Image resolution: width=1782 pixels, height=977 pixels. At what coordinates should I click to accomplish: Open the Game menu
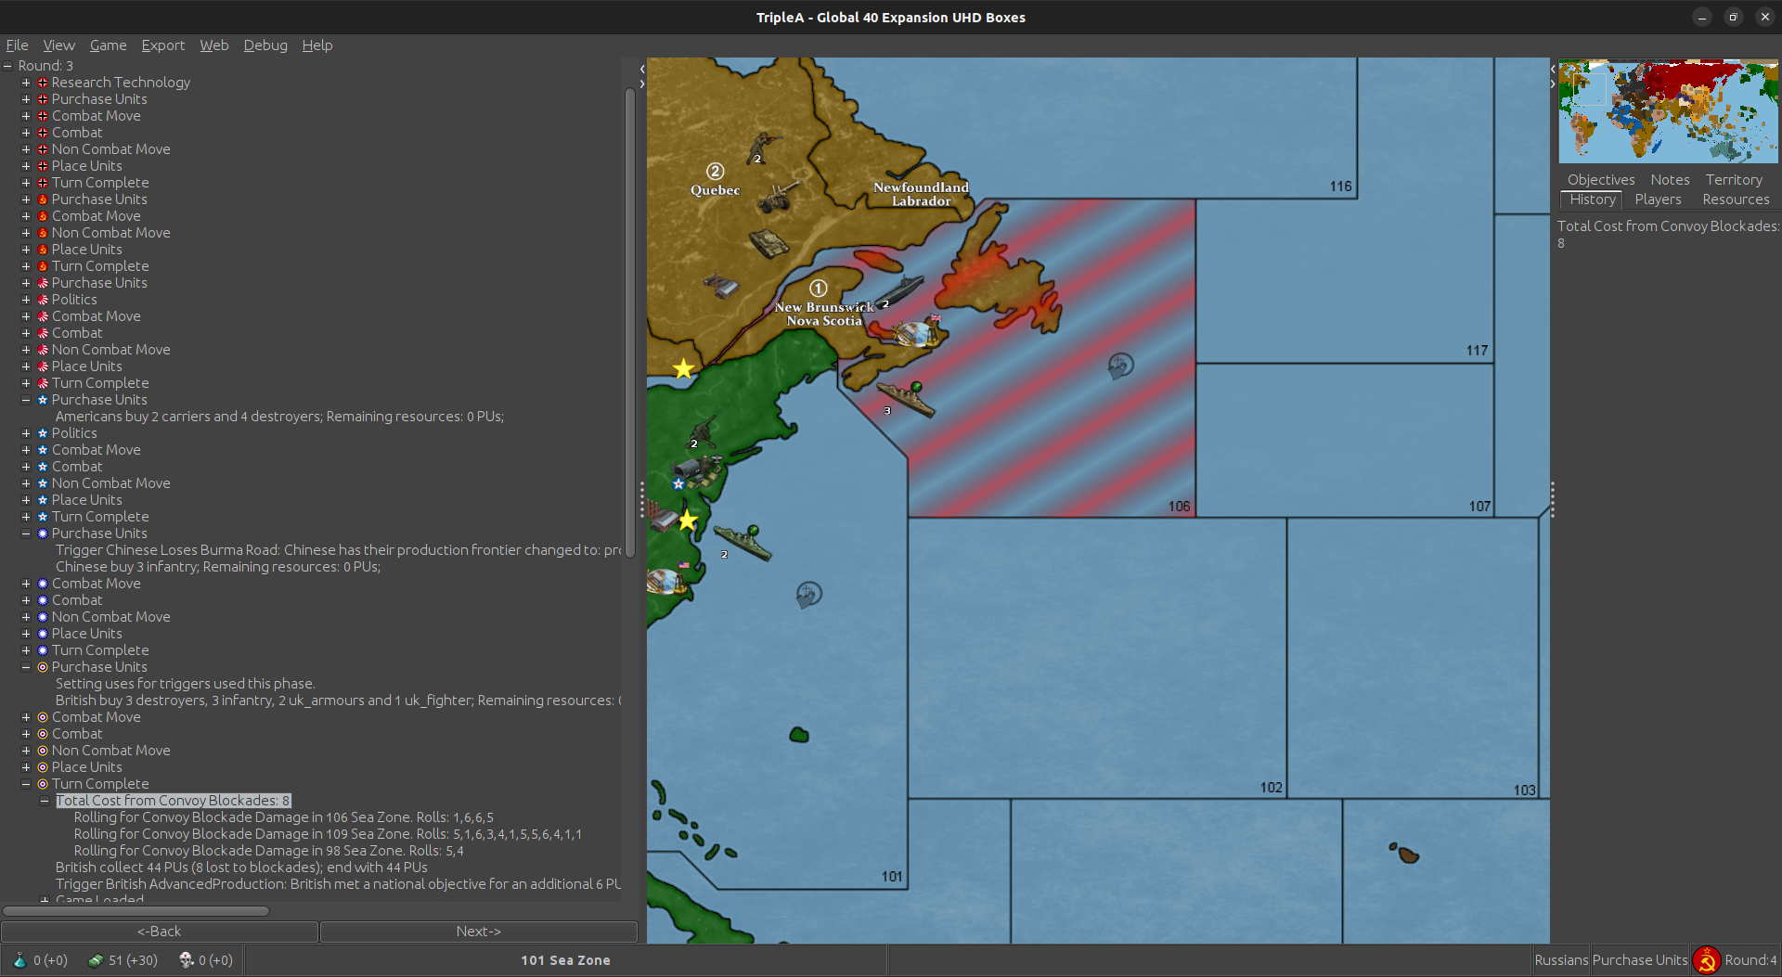point(108,45)
